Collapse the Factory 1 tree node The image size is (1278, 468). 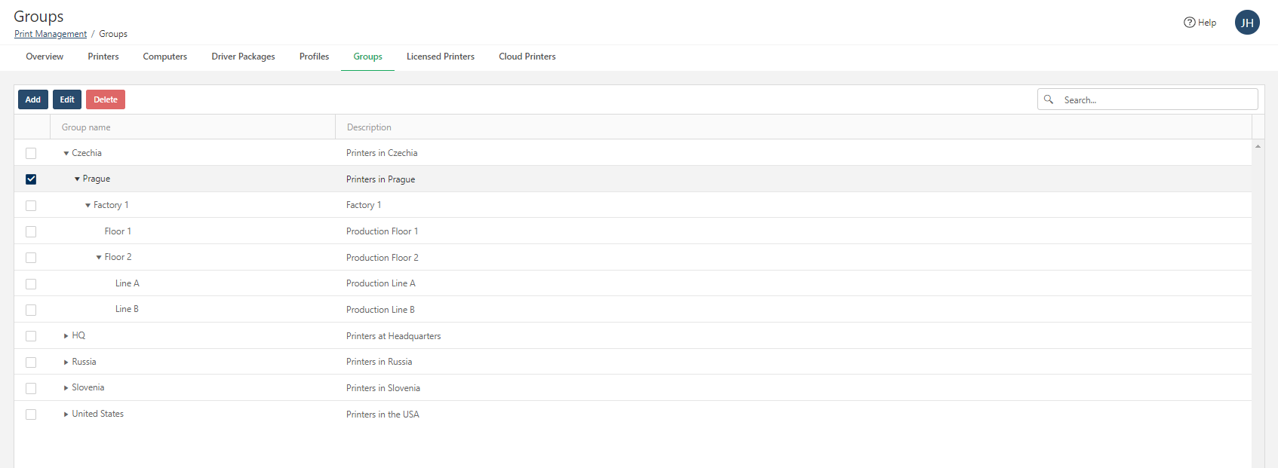(x=88, y=206)
